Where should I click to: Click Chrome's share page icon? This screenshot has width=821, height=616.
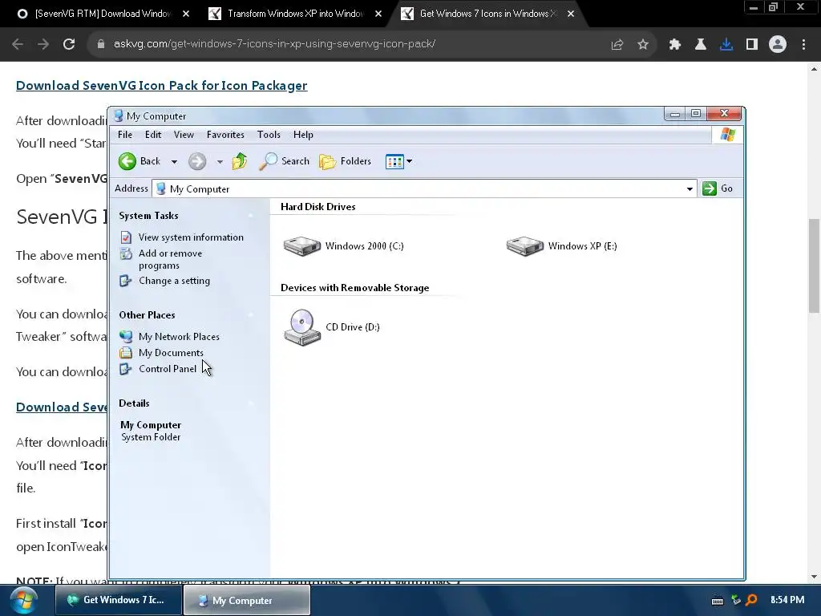[x=617, y=45]
